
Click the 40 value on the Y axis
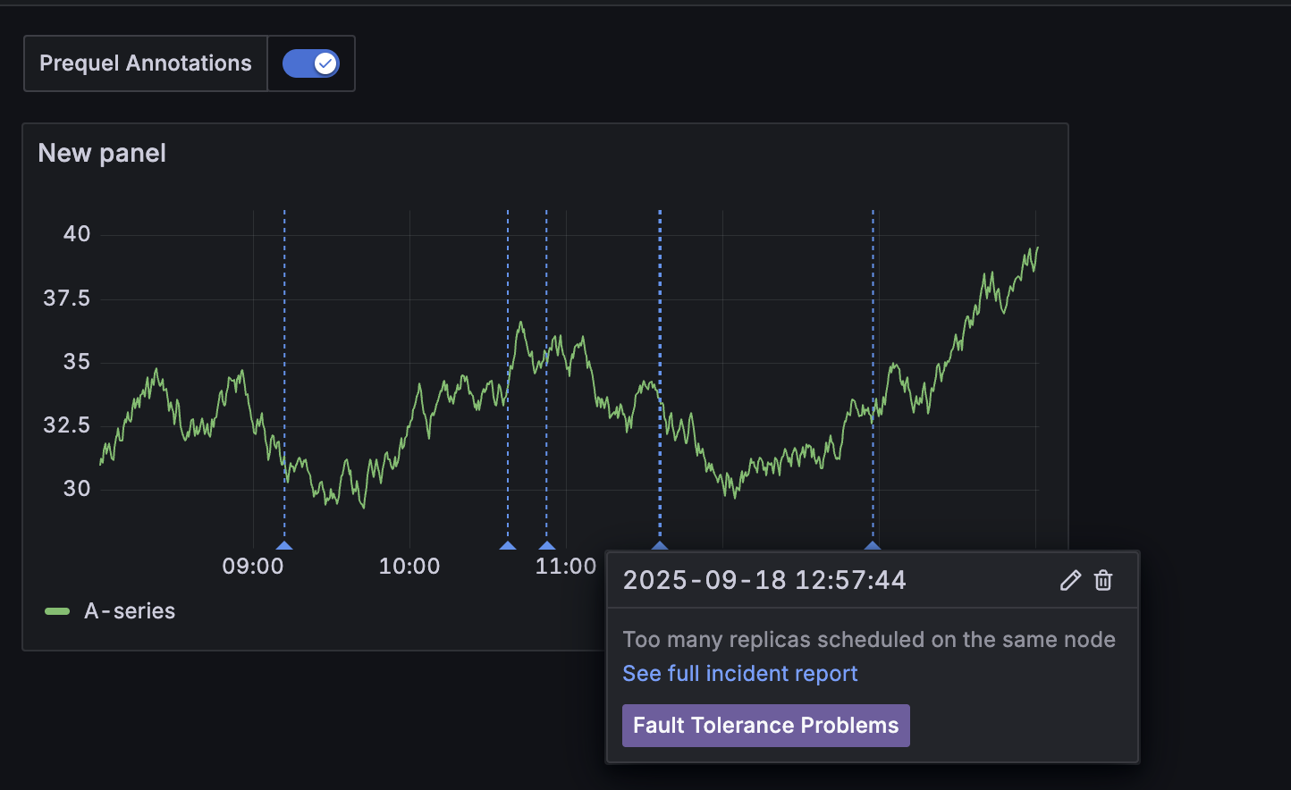pos(77,234)
